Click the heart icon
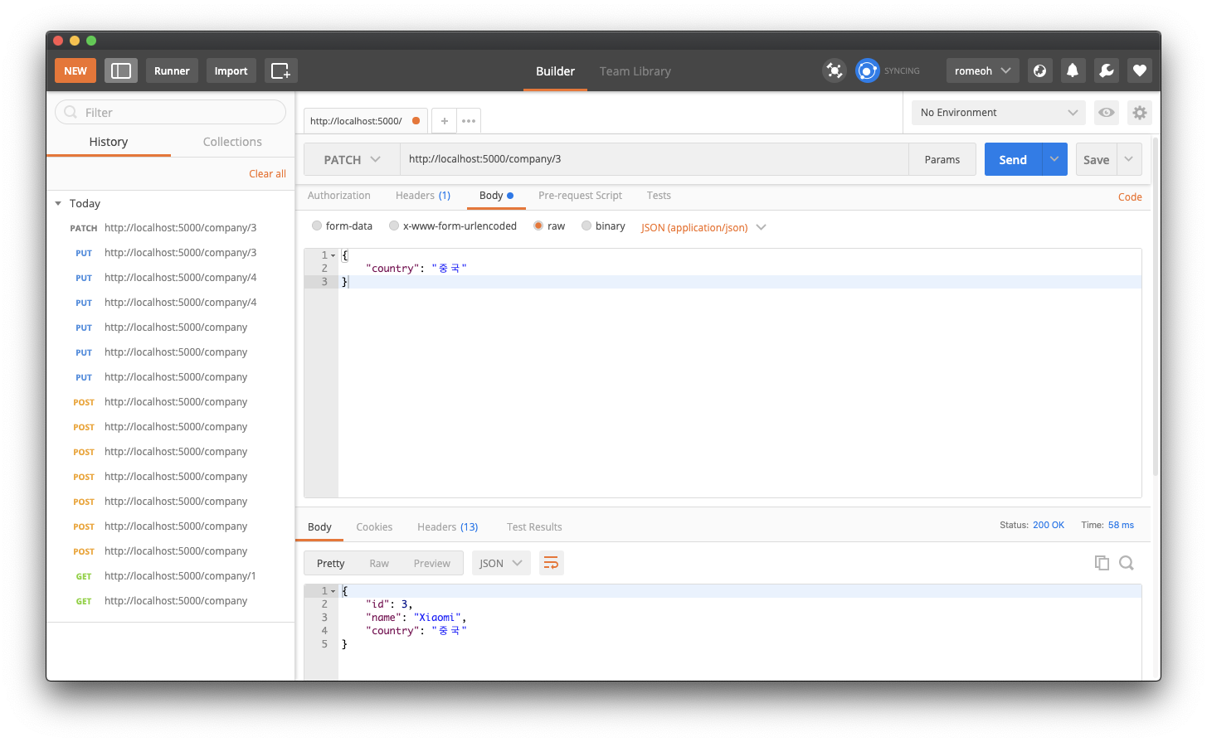The width and height of the screenshot is (1207, 742). 1140,70
